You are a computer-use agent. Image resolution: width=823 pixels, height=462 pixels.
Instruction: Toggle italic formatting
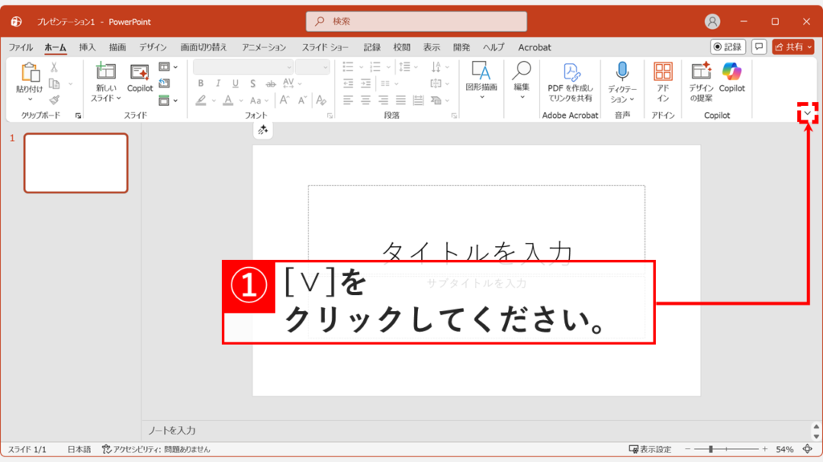pyautogui.click(x=217, y=83)
